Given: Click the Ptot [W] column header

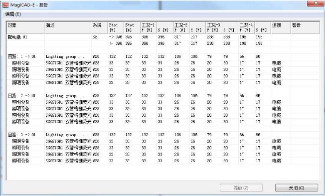Looking at the screenshot, I should coord(116,27).
